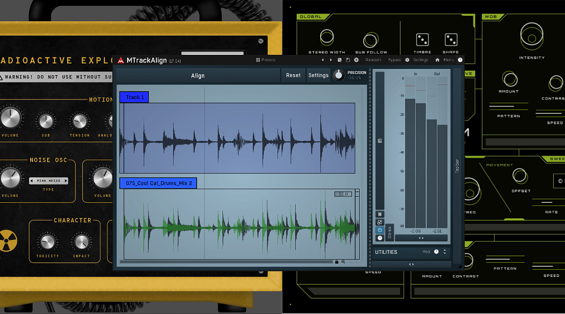Expand the UTILITIES panel arrows
This screenshot has height=314, width=565.
click(444, 252)
